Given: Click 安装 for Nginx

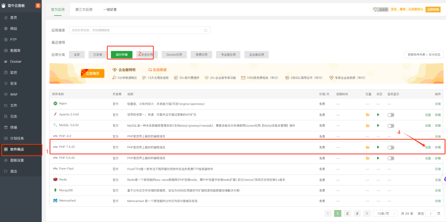Looking at the screenshot, I should (438, 104).
